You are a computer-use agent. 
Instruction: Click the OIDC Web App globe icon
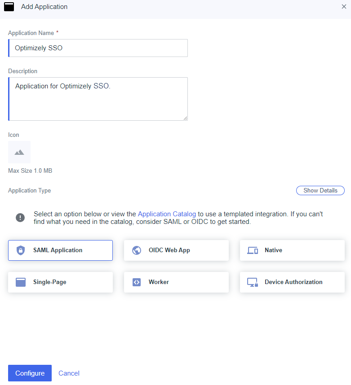[x=137, y=250]
